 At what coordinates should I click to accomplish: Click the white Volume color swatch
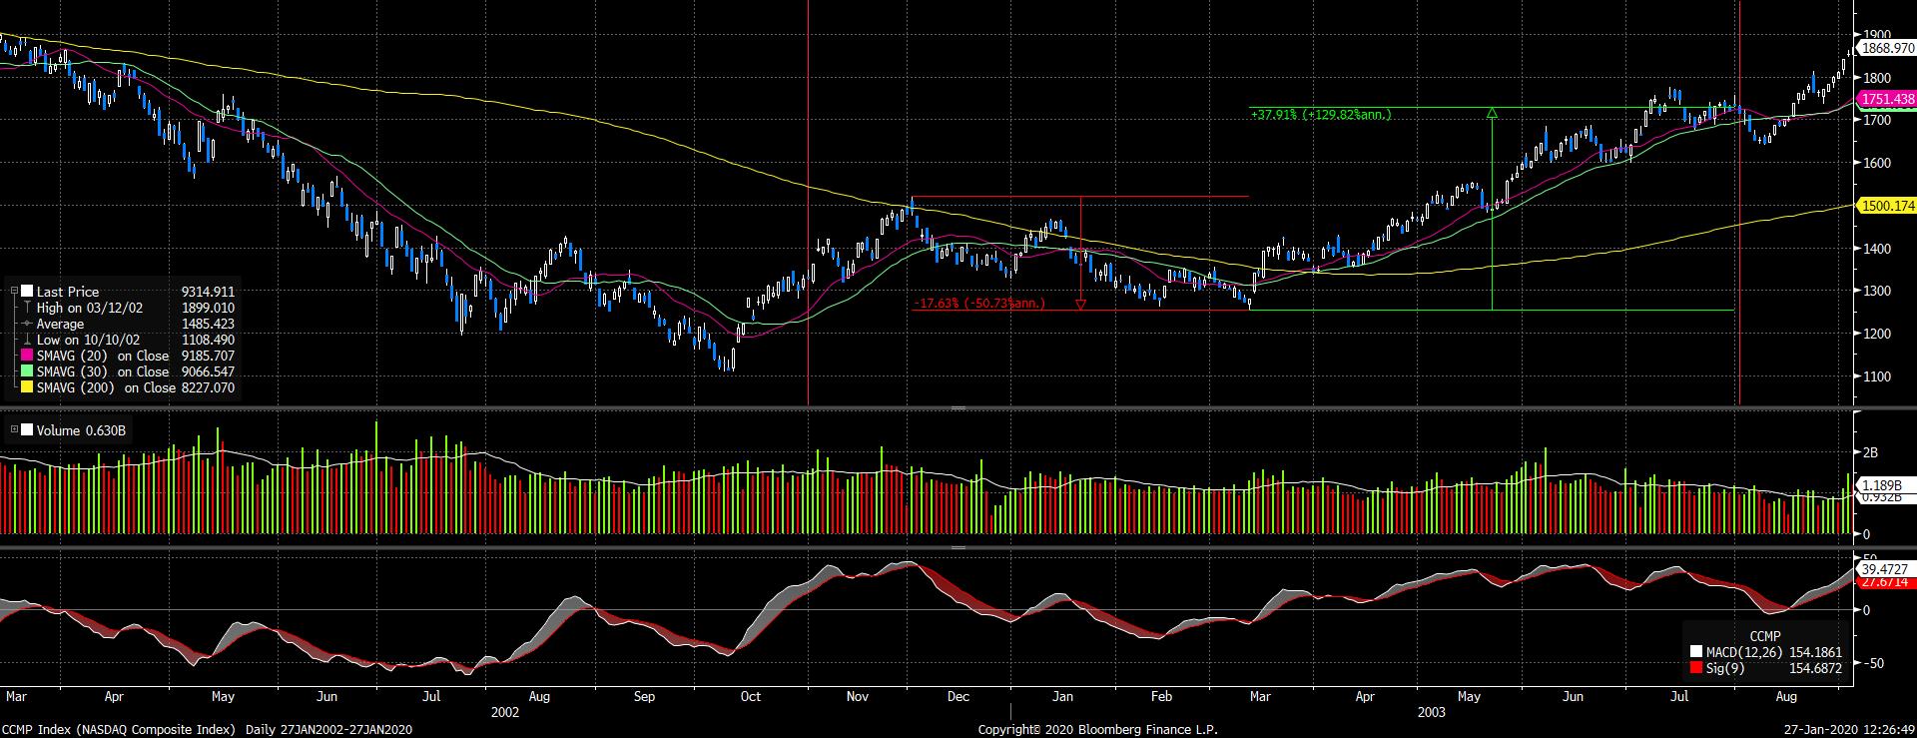pos(27,430)
